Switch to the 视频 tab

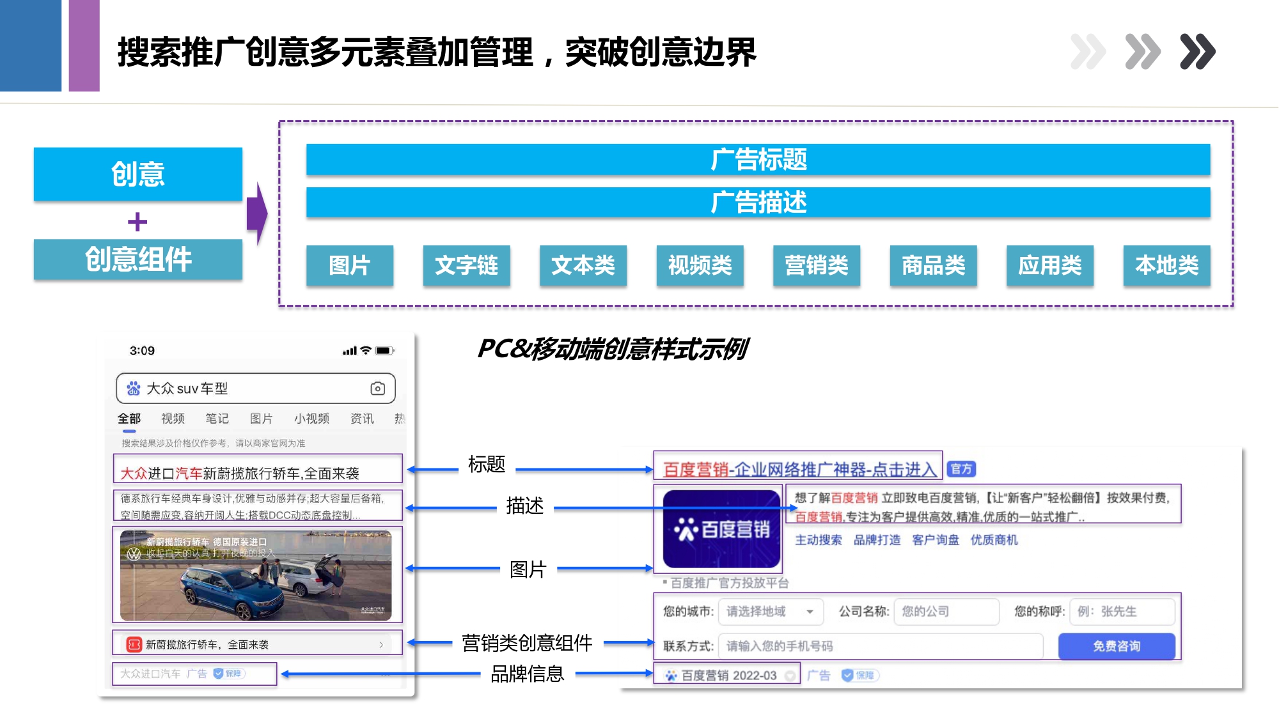[x=173, y=419]
